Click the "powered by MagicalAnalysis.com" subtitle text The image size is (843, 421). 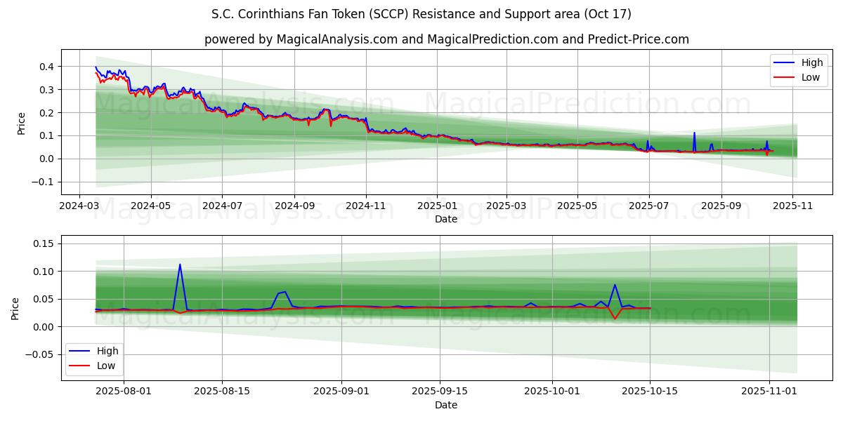(446, 39)
